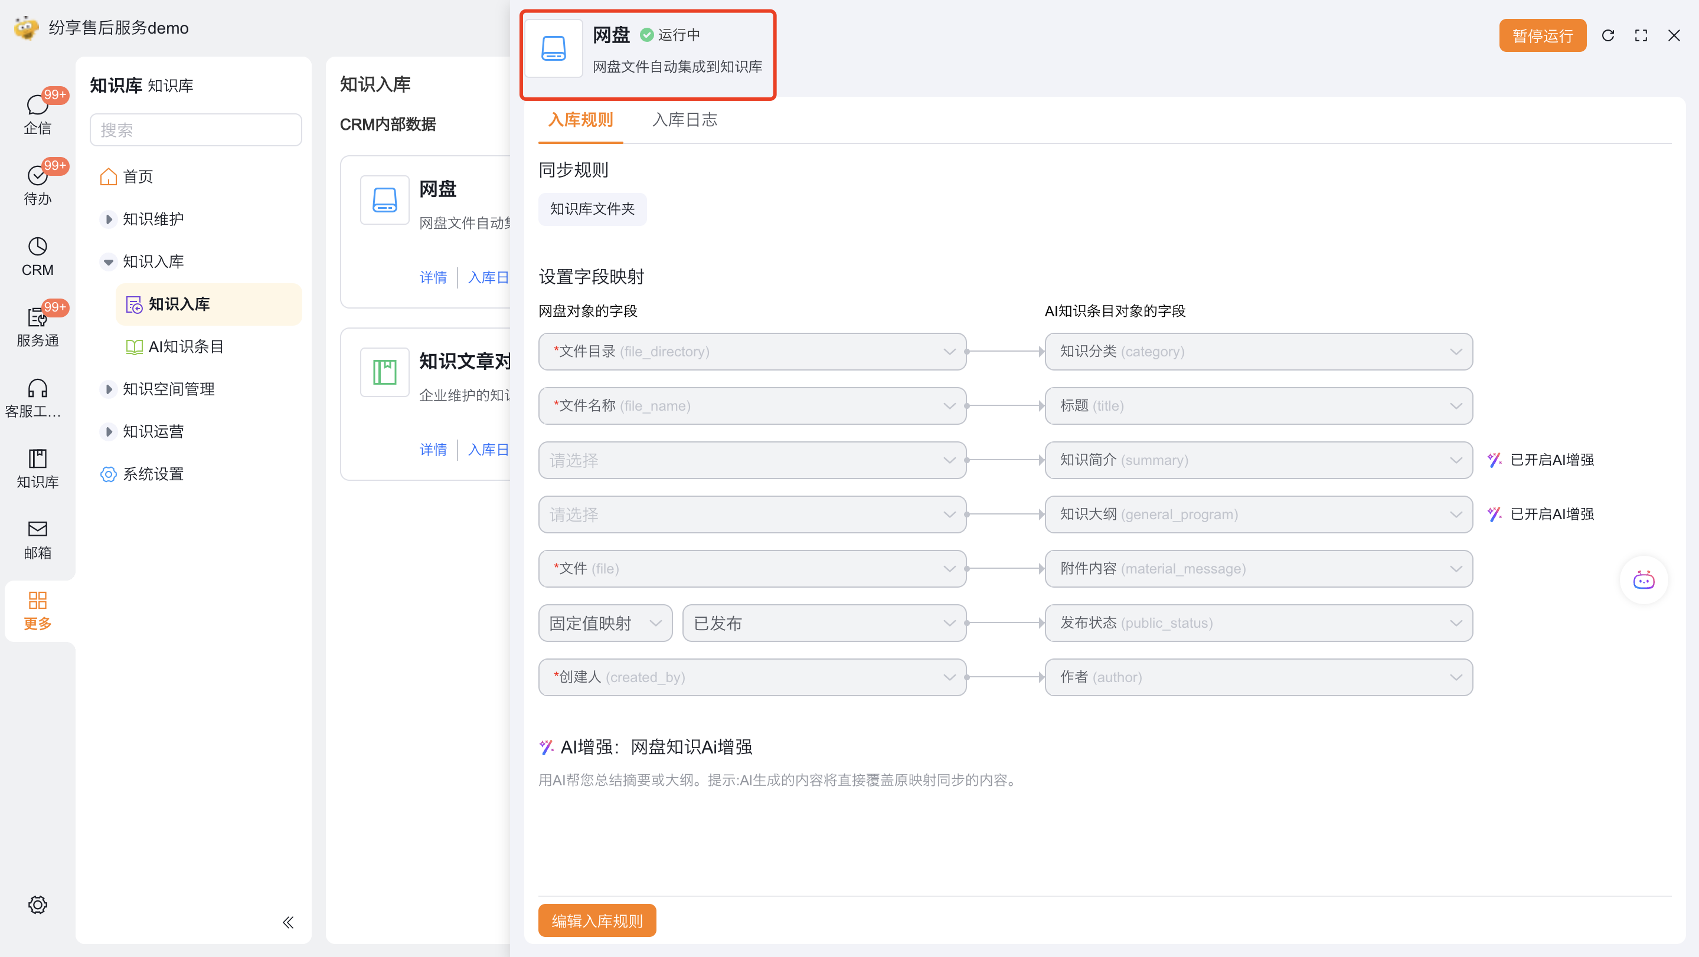Click the 搜索 input field
This screenshot has width=1699, height=957.
tap(196, 130)
